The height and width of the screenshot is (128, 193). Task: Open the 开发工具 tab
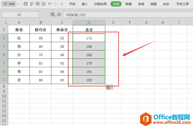point(182,4)
